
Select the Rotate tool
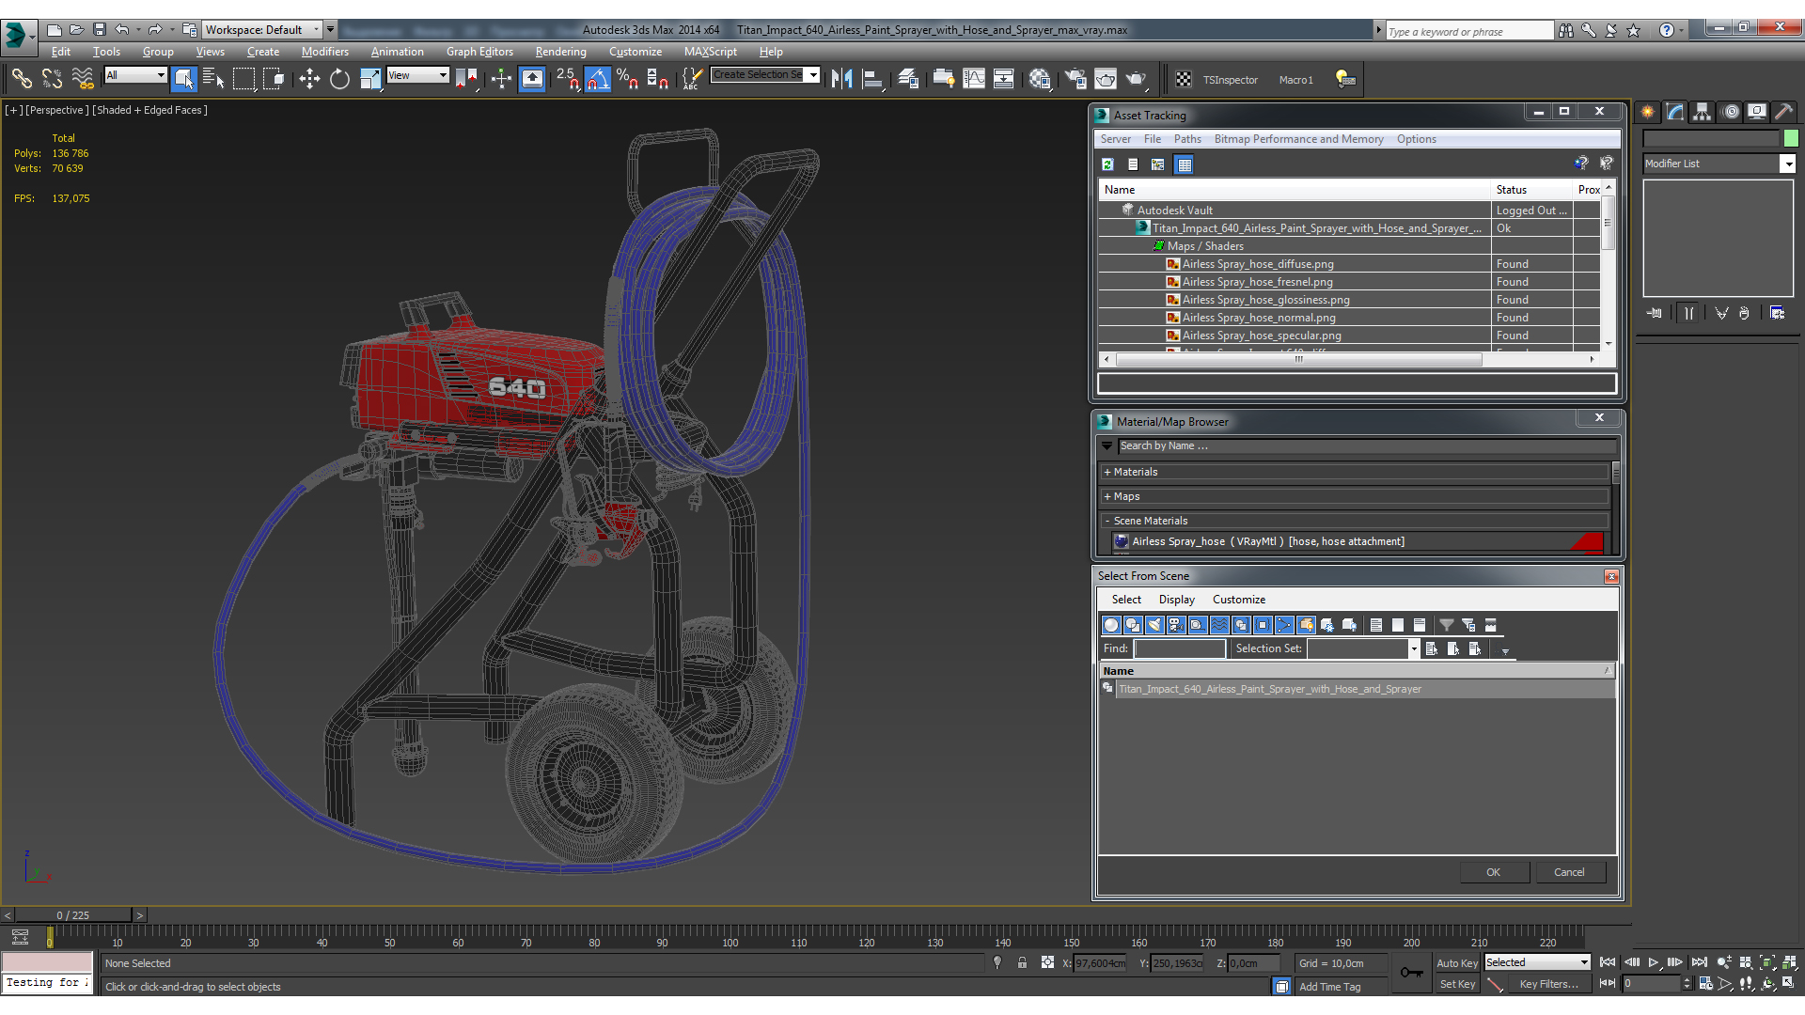click(x=339, y=79)
